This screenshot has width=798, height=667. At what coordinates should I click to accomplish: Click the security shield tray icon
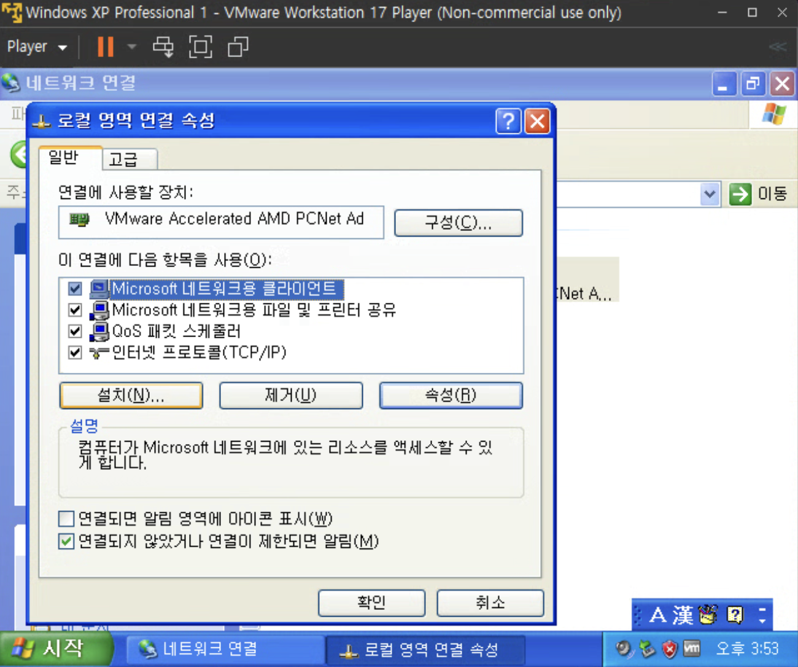(x=670, y=649)
